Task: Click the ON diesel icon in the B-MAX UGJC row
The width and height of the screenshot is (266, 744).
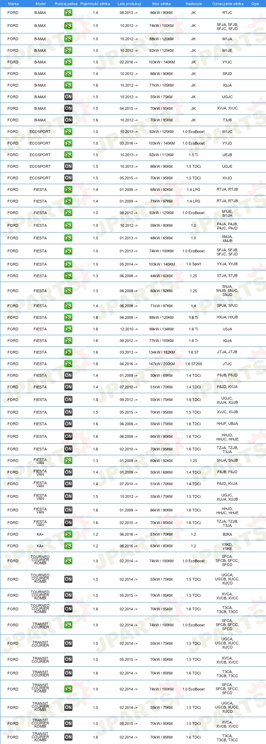Action: tap(68, 97)
